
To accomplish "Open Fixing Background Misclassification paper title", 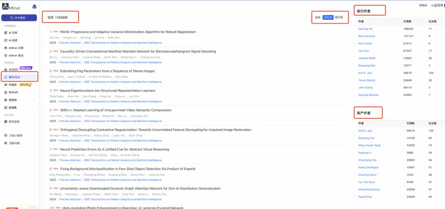I will coord(128,169).
